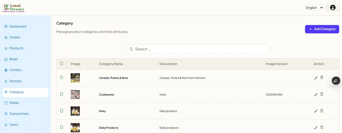The image size is (342, 133).
Task: Open the Users page in sidebar
Action: [14, 125]
